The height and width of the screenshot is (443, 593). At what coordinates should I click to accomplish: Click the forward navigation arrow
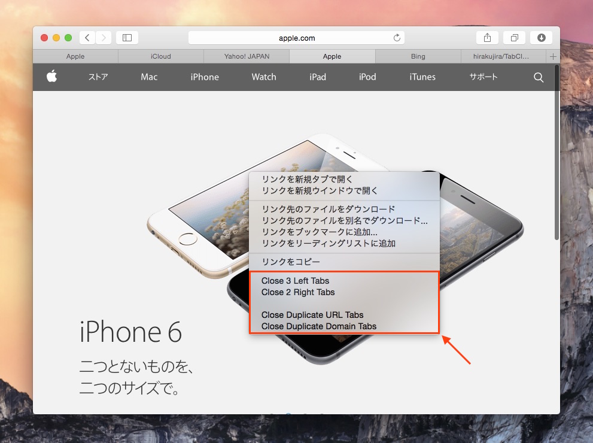(x=104, y=38)
